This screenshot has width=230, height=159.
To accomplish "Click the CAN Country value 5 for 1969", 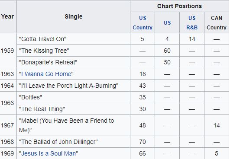I will pos(217,153).
